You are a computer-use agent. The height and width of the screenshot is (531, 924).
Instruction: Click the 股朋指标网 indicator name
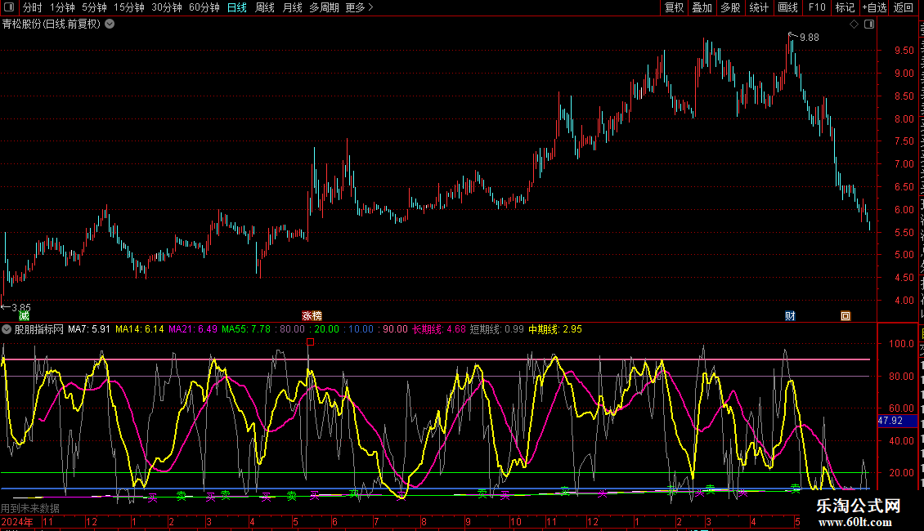[x=39, y=329]
